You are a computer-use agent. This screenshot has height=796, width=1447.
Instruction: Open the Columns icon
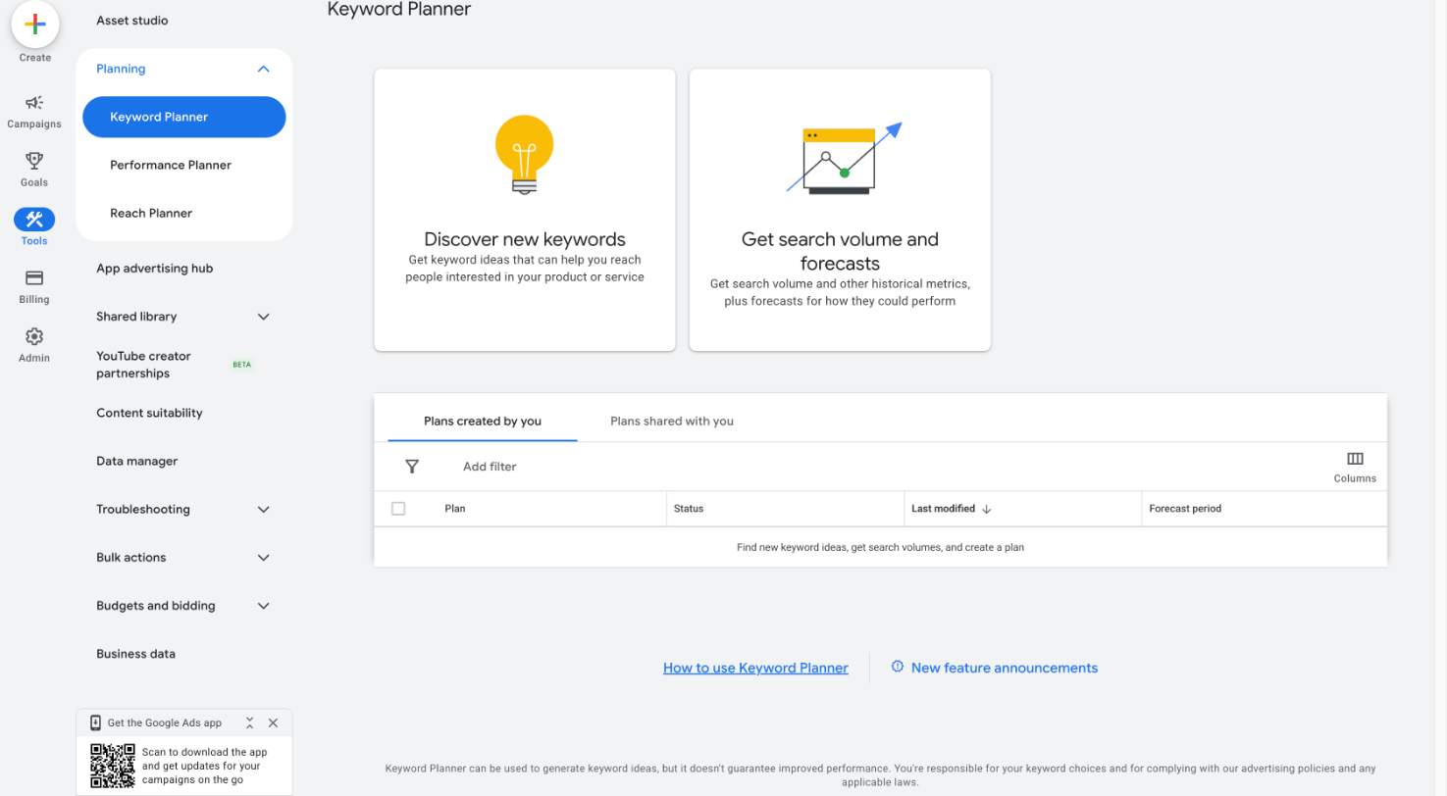[x=1355, y=459]
